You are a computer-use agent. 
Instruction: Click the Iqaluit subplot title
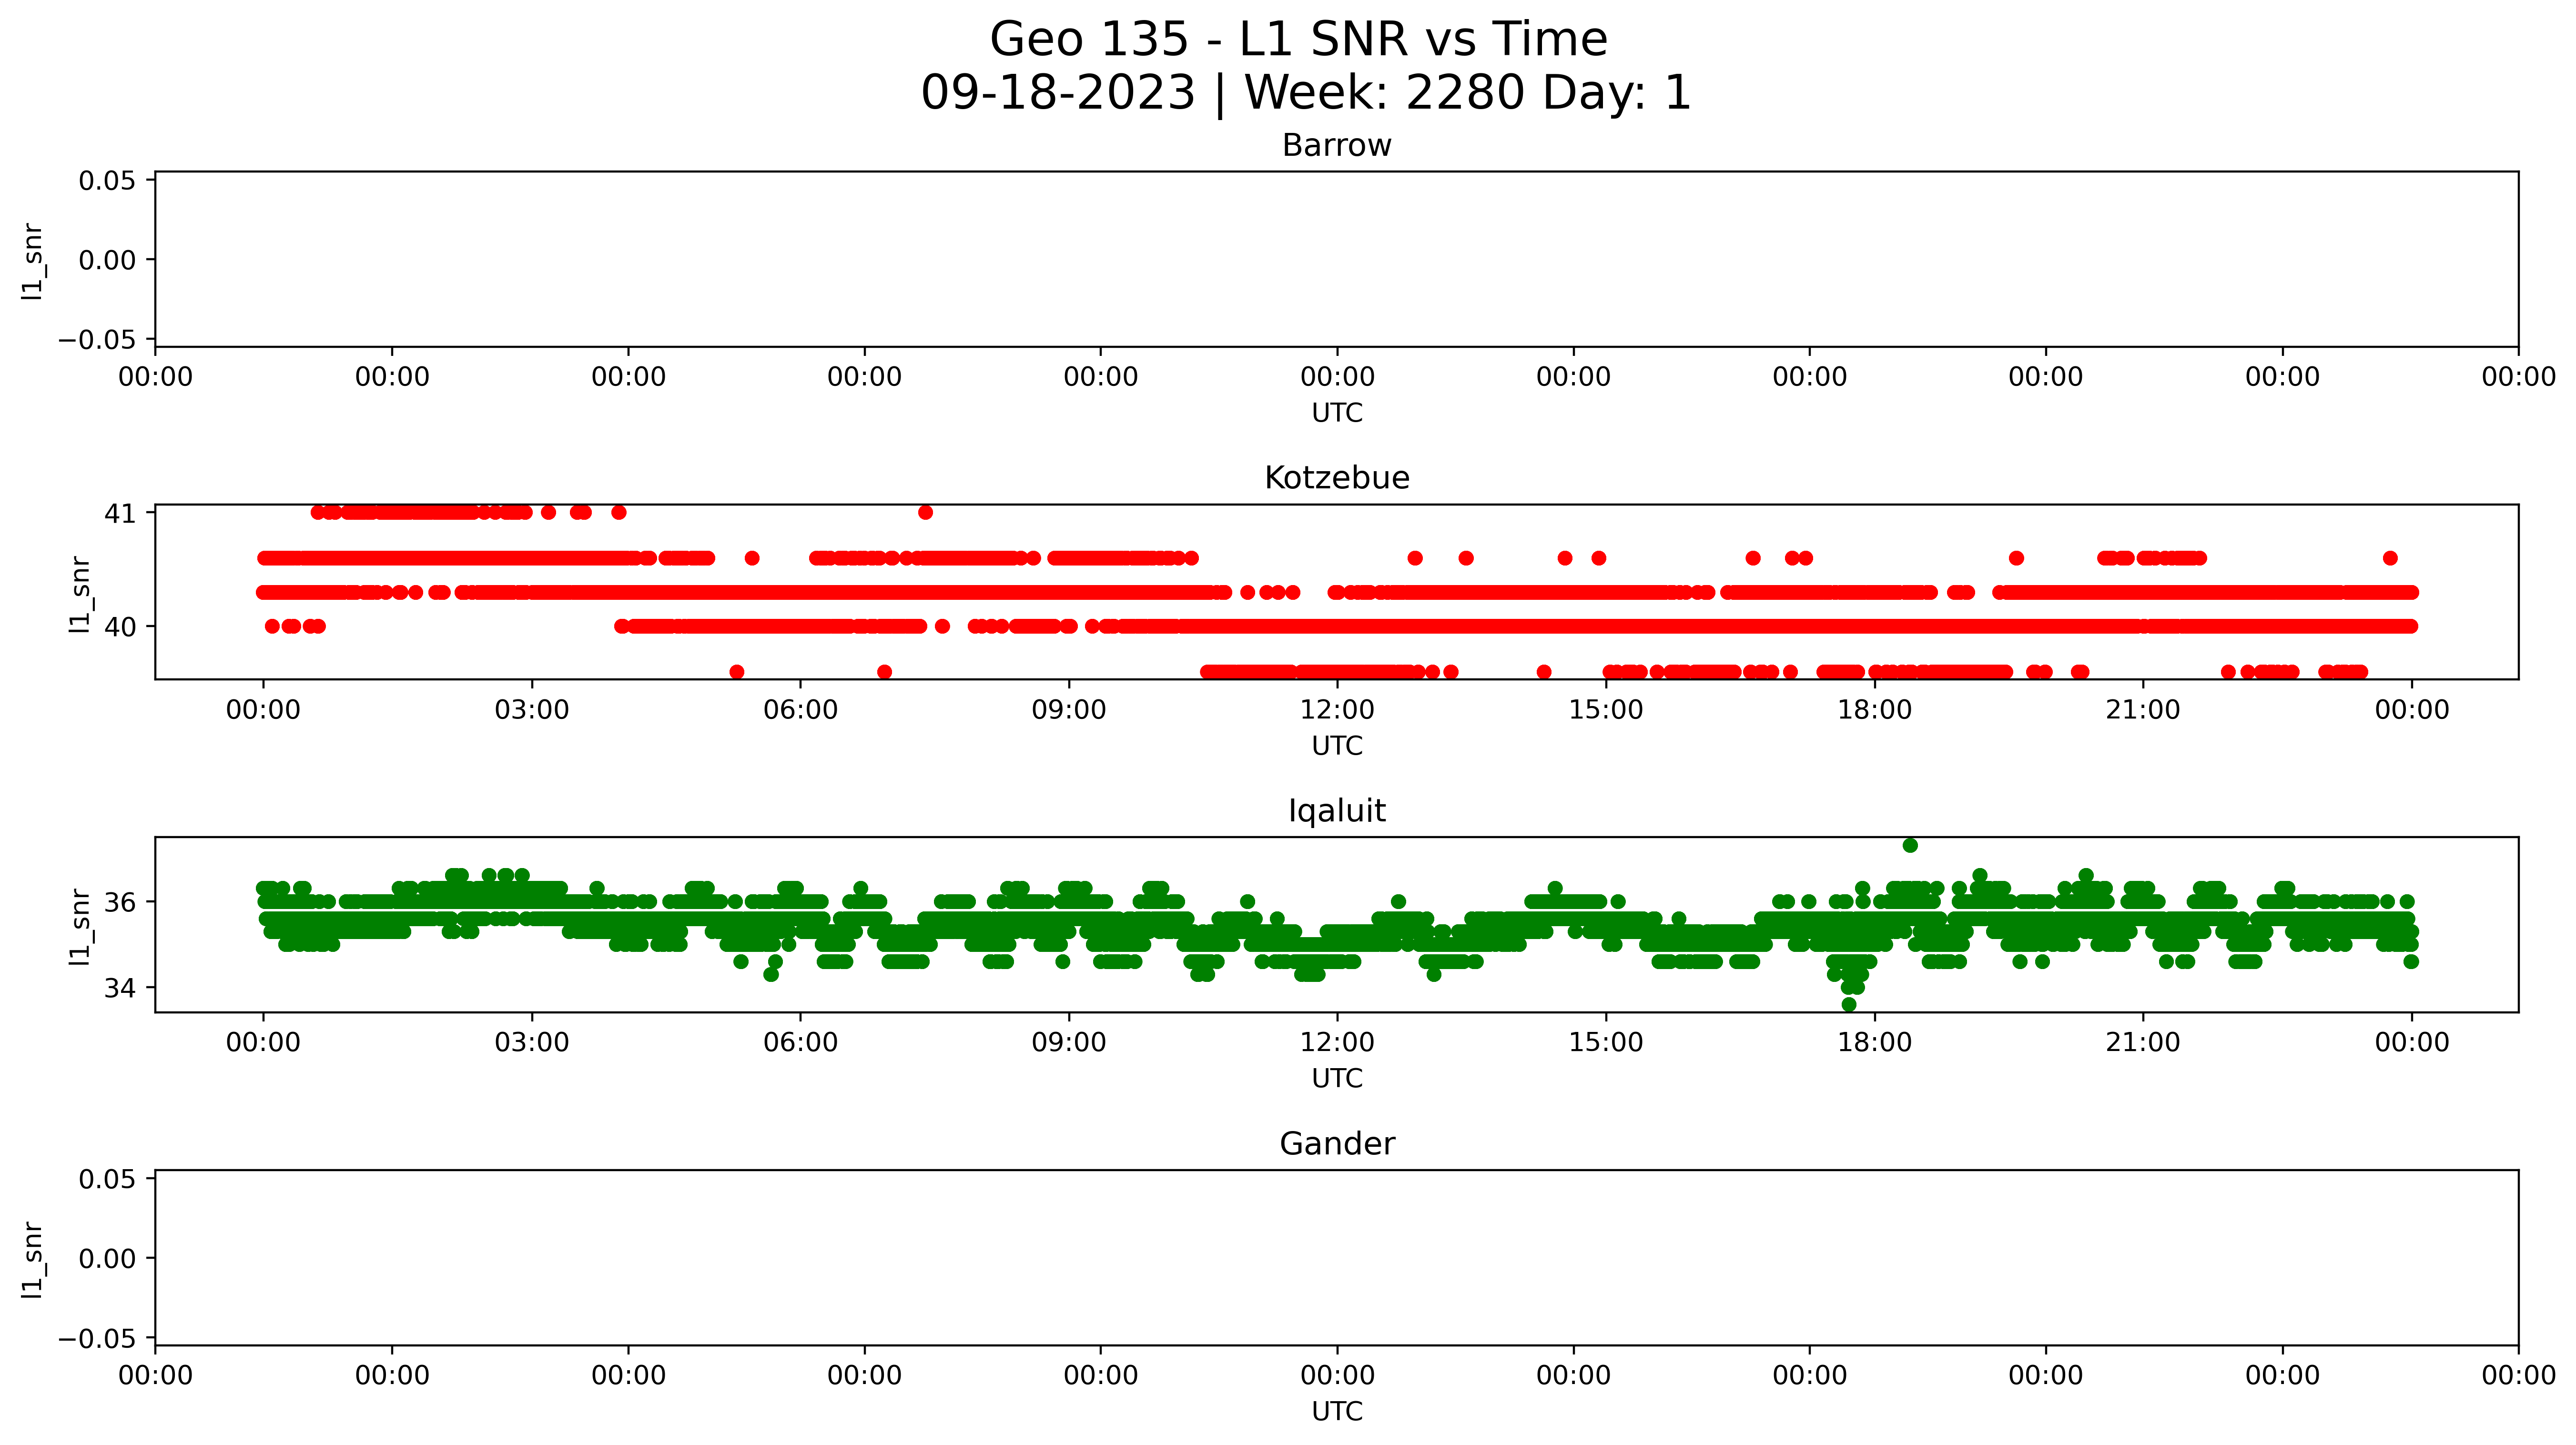pos(1336,811)
